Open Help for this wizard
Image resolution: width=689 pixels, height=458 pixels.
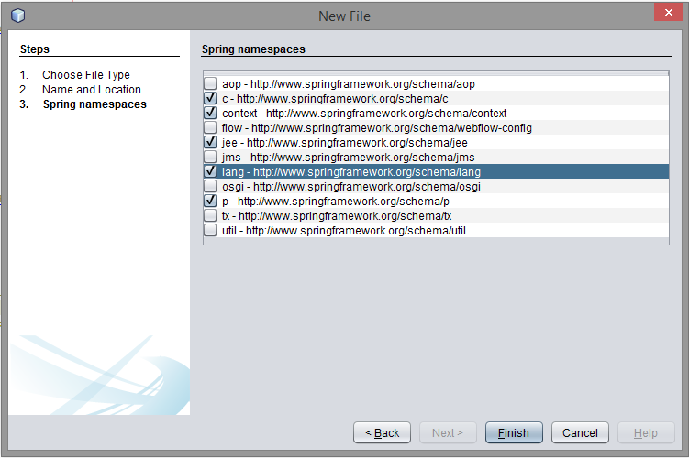(646, 433)
